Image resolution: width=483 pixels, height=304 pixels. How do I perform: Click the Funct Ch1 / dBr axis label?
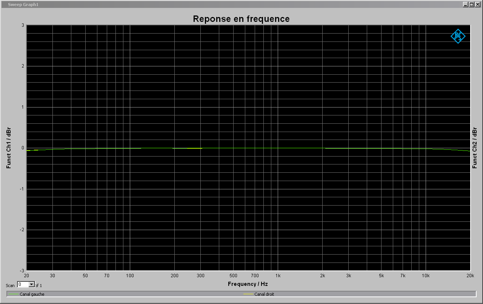(8, 148)
